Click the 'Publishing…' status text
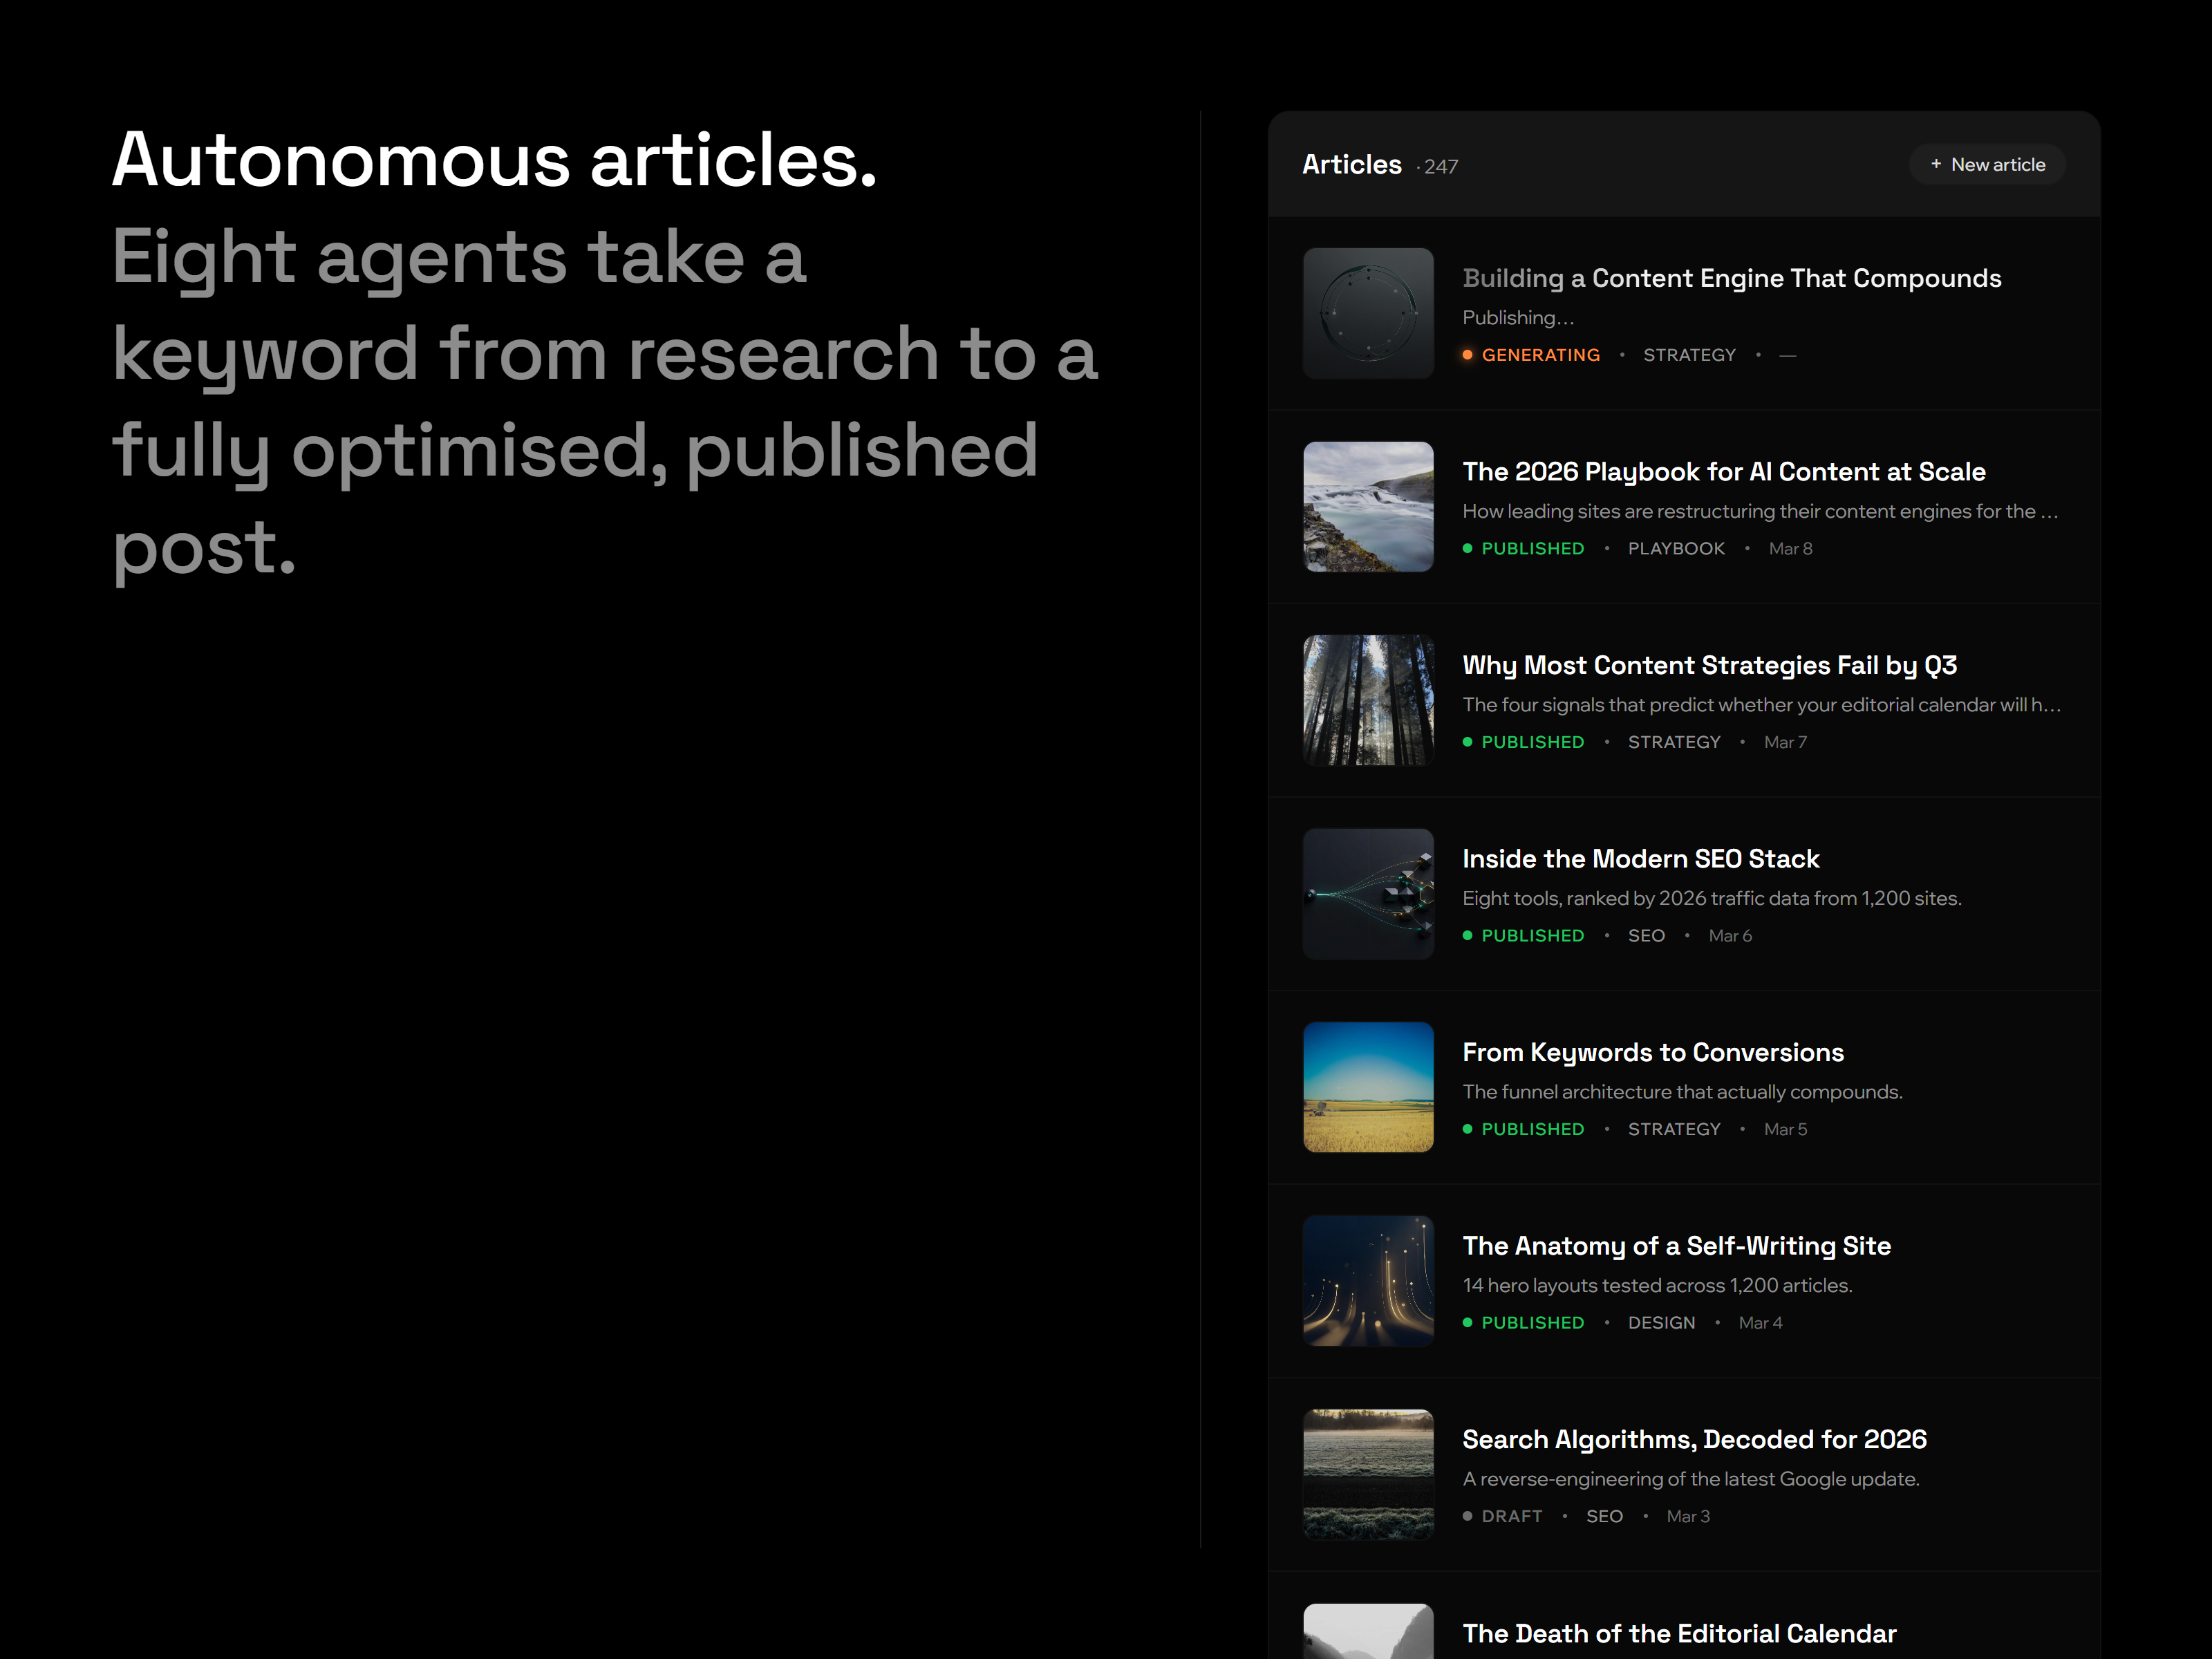Screen dimensions: 2212x1659 pyautogui.click(x=1518, y=318)
